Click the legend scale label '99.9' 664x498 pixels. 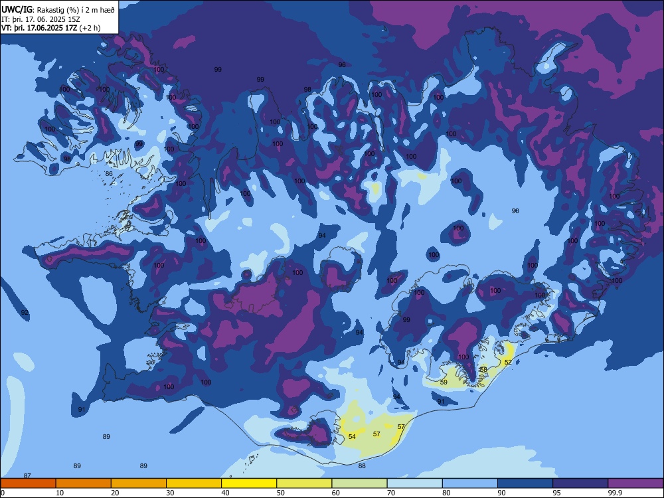click(615, 493)
